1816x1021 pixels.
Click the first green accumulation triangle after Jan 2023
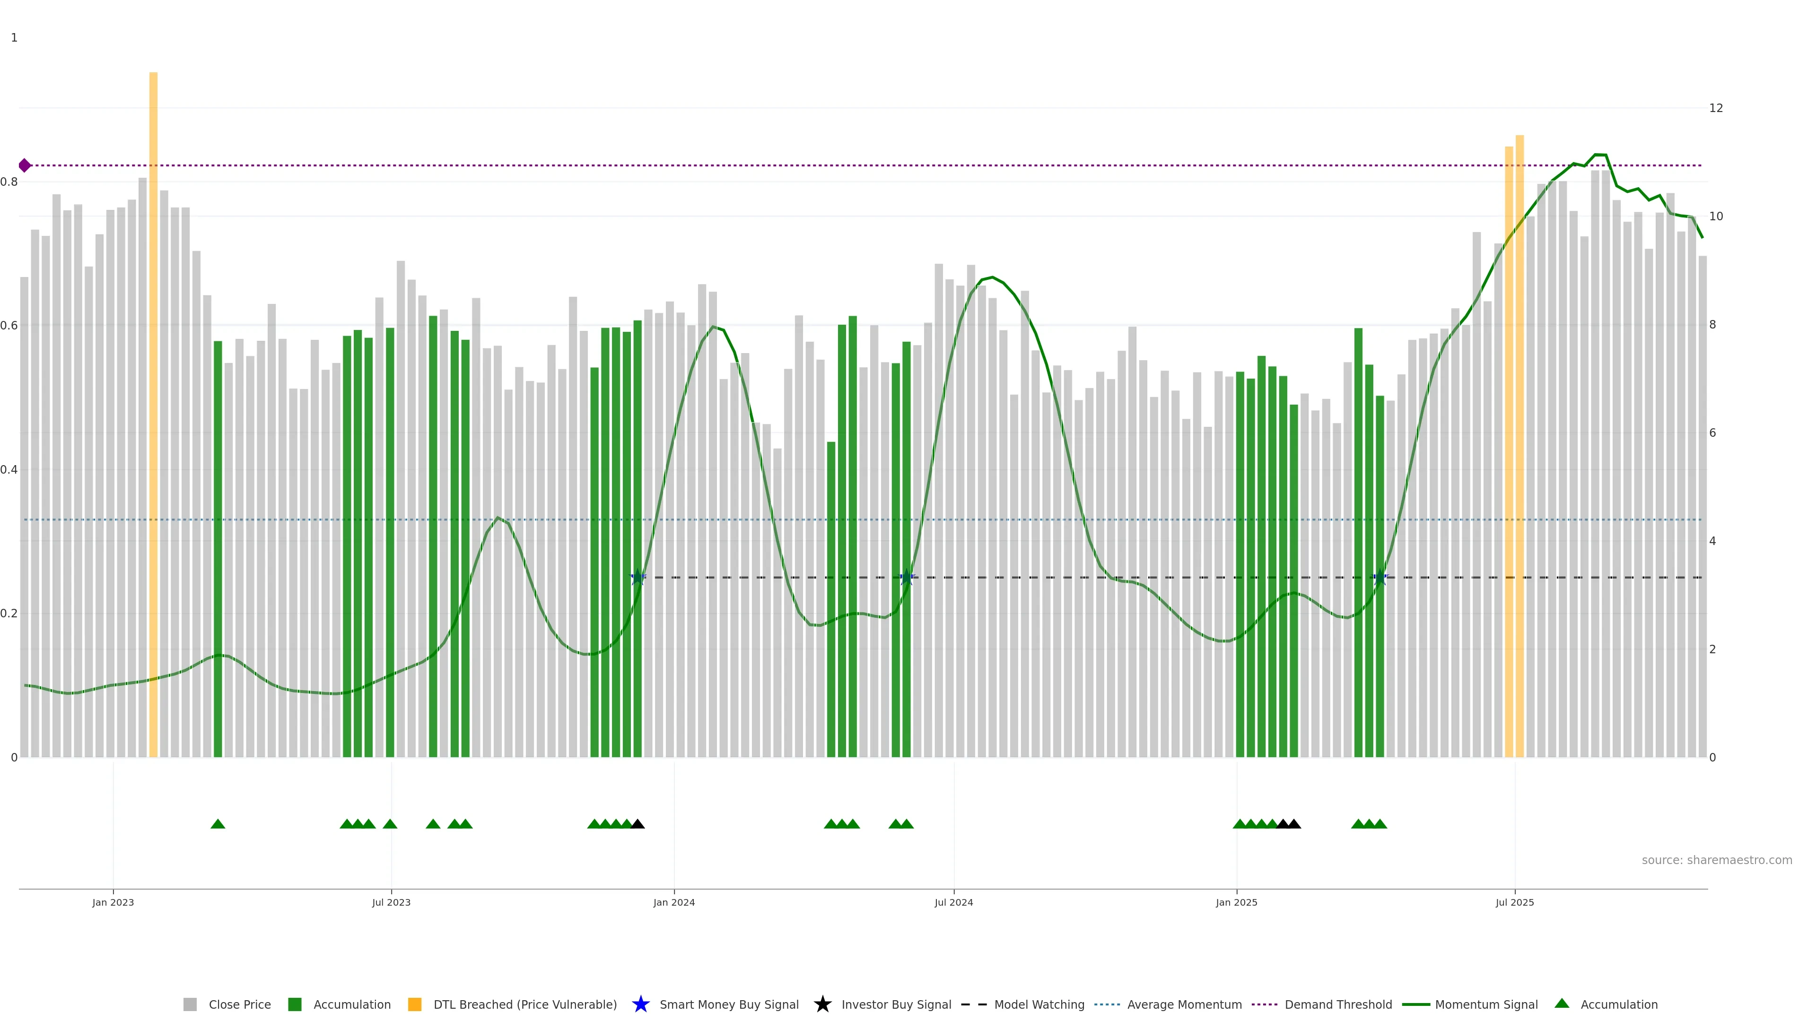point(218,824)
